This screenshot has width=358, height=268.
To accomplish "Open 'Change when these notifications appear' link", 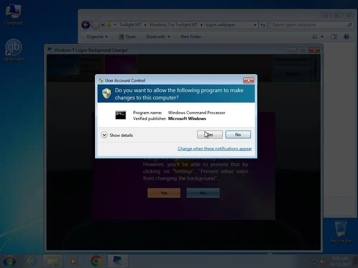I will pyautogui.click(x=215, y=149).
